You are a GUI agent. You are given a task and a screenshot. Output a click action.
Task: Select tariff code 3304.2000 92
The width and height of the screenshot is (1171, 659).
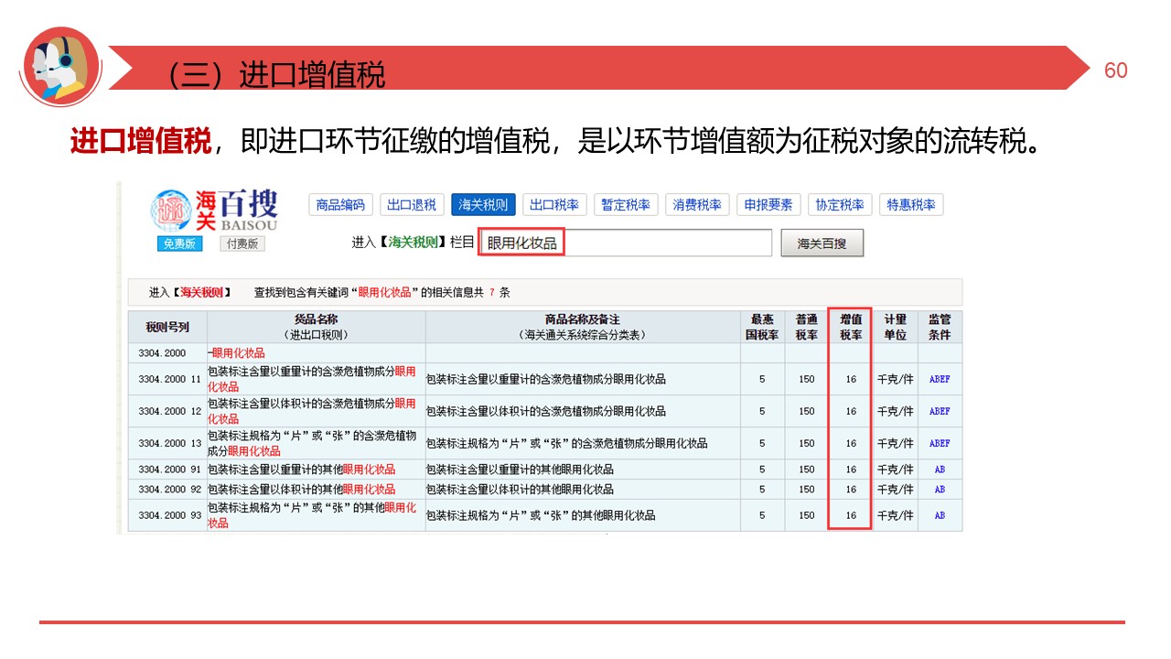click(x=169, y=490)
